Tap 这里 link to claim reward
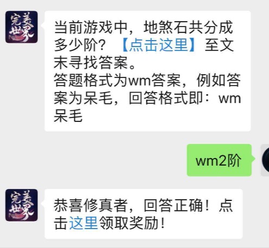This screenshot has width=269, height=248. (x=84, y=223)
